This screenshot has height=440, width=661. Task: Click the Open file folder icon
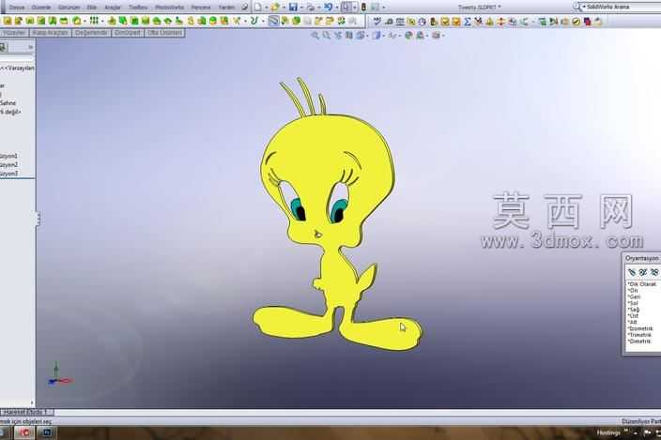click(x=275, y=8)
